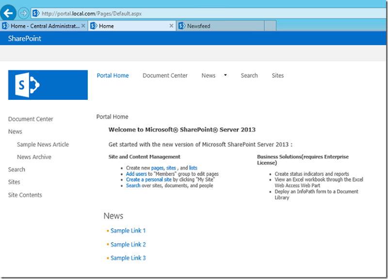Open Sample Link 1 under News
388x279 pixels.
128,231
